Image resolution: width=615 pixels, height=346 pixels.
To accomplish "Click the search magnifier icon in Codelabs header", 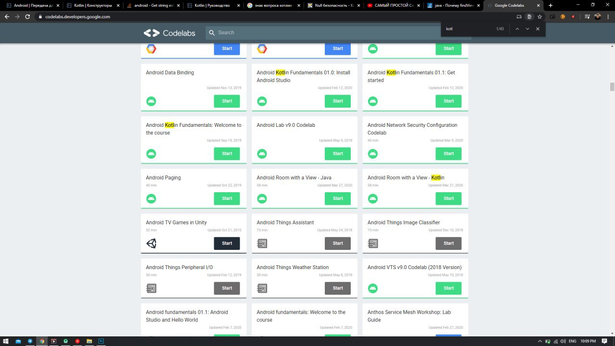I will 212,33.
